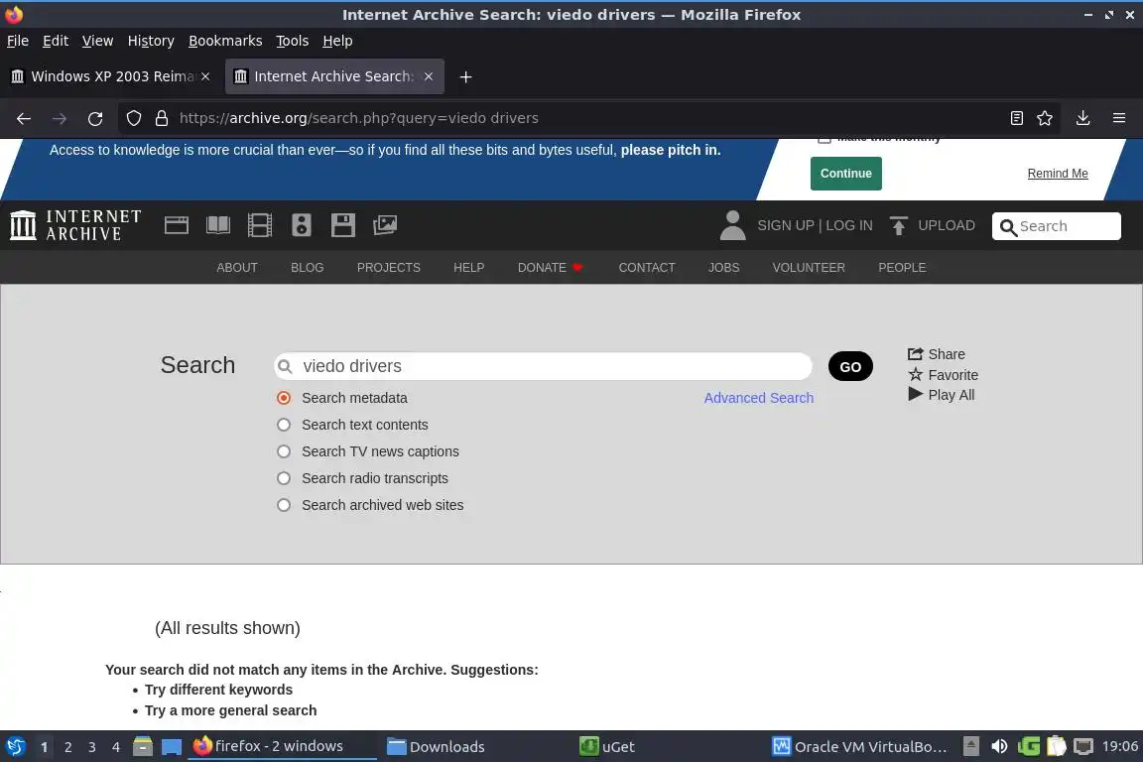The width and height of the screenshot is (1143, 762).
Task: Open the Bookmarks menu
Action: pos(225,41)
